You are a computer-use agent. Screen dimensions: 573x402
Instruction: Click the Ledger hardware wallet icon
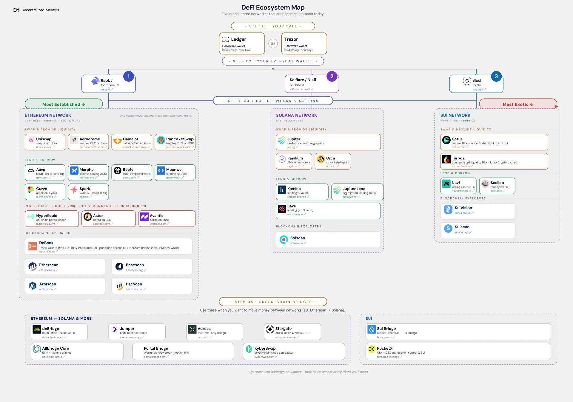click(x=226, y=39)
